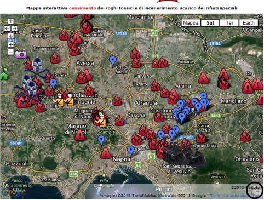Pan the map right with arrow button

pyautogui.click(x=15, y=28)
